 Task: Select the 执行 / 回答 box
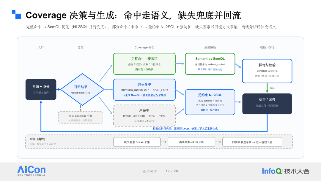(267, 104)
